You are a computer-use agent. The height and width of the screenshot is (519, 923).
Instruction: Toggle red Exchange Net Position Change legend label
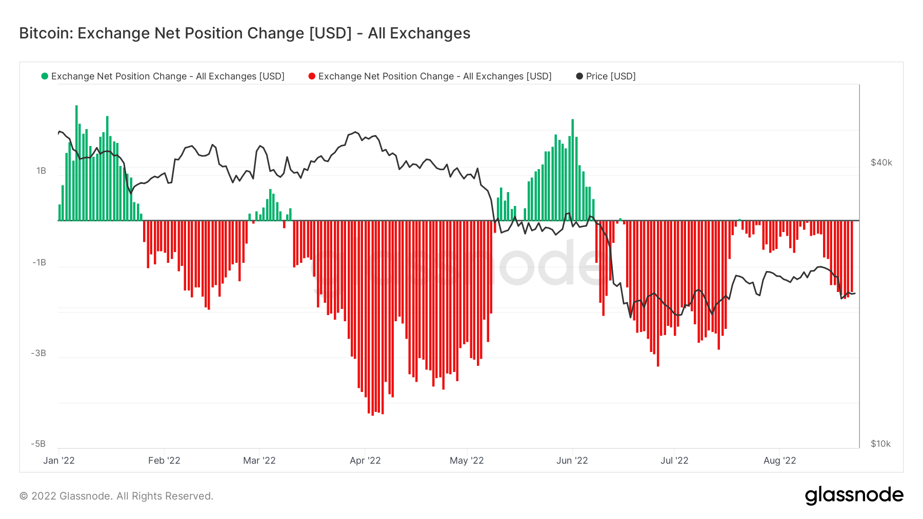(435, 76)
